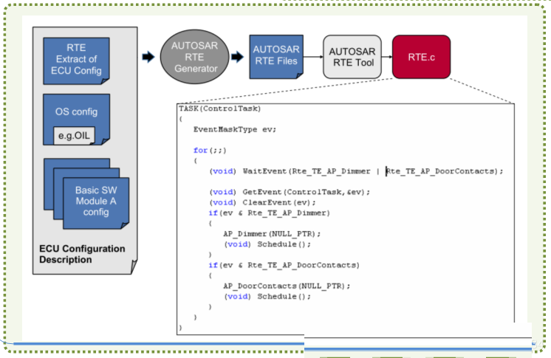Click the arrow between Generator and RTE Files
Viewport: 551px width, 358px height.
(x=238, y=57)
